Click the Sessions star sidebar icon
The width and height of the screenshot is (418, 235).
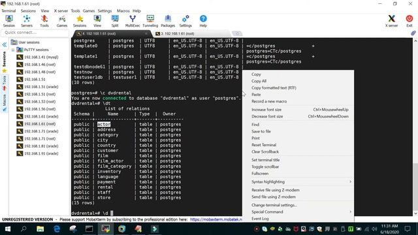pos(5,71)
